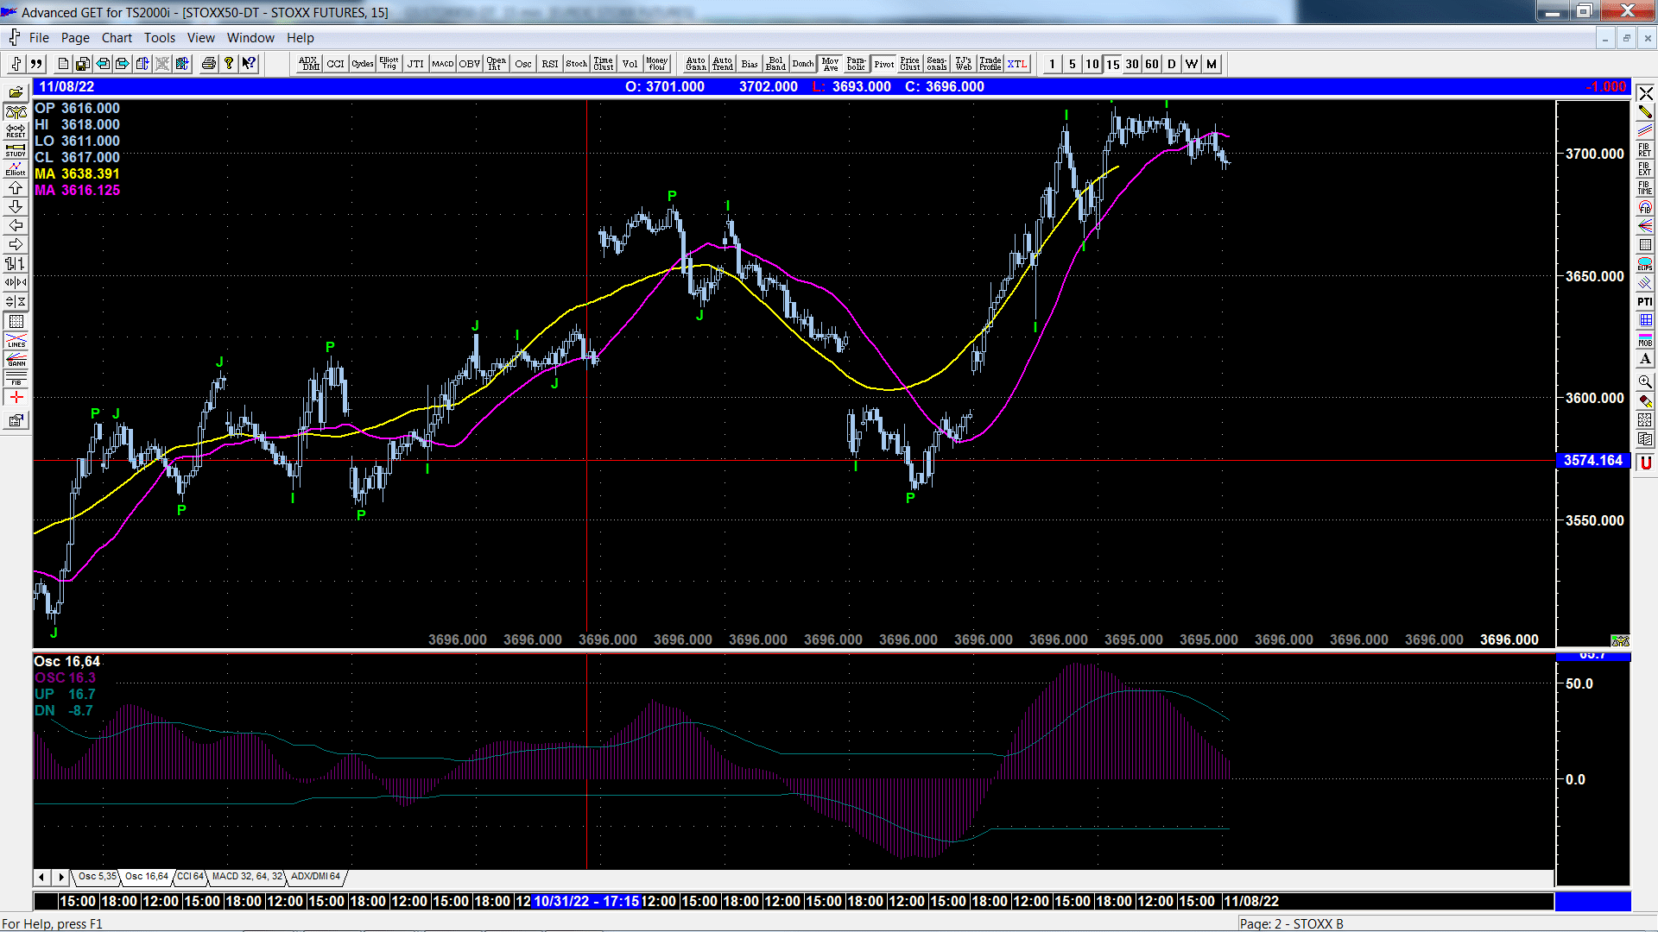Select the eraser tool
This screenshot has width=1658, height=932.
click(x=1645, y=400)
